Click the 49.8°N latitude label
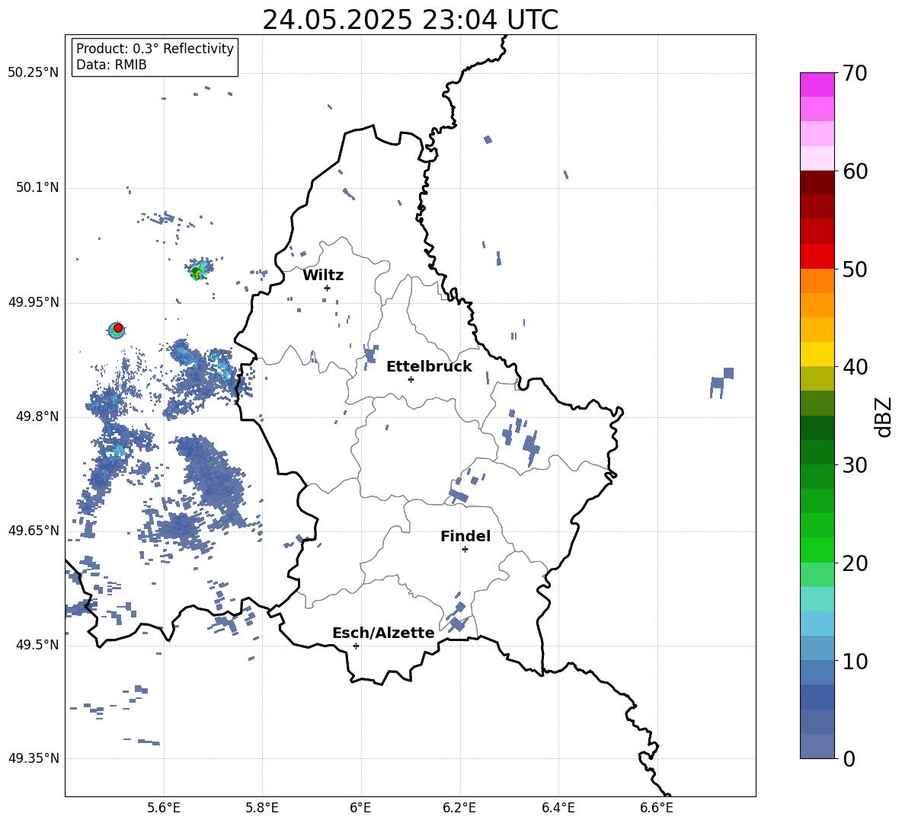This screenshot has height=823, width=902. pyautogui.click(x=37, y=416)
